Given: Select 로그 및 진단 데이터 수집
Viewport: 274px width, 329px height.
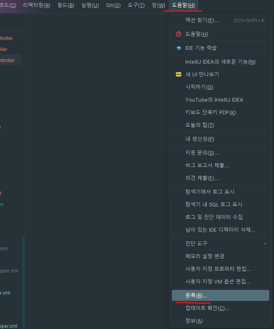Looking at the screenshot, I should (x=220, y=217).
